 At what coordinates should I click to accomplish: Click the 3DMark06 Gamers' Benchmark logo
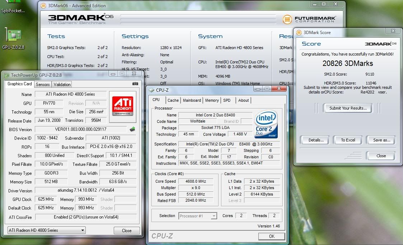click(x=80, y=19)
